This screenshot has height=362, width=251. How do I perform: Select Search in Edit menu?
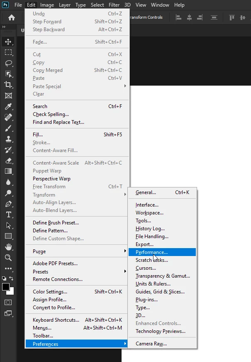77,106
